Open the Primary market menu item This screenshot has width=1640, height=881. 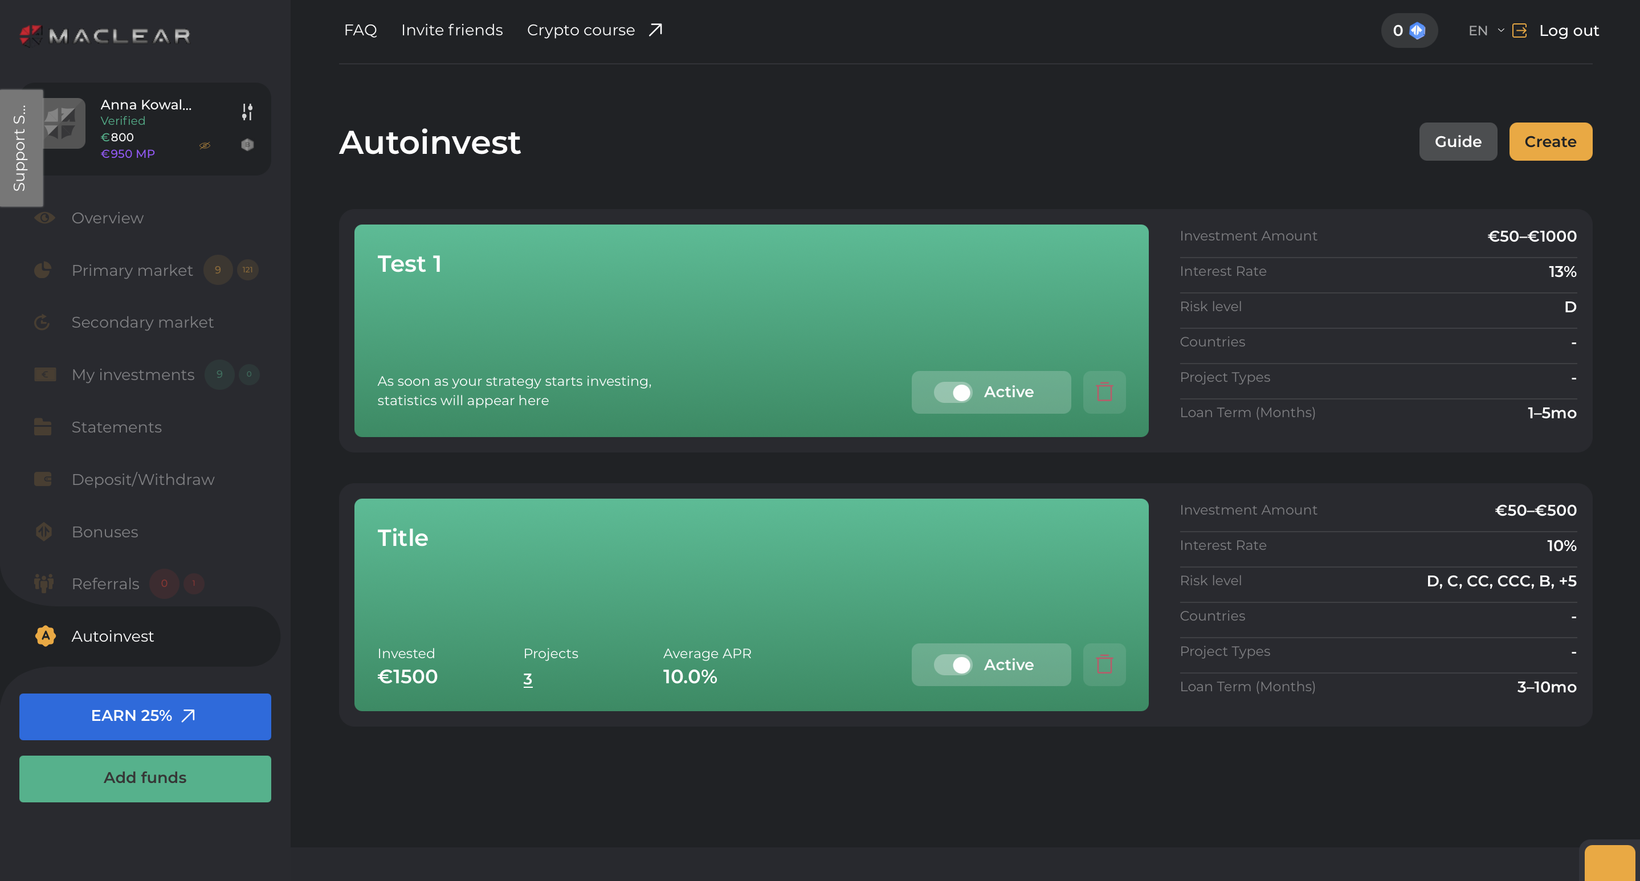click(x=132, y=271)
